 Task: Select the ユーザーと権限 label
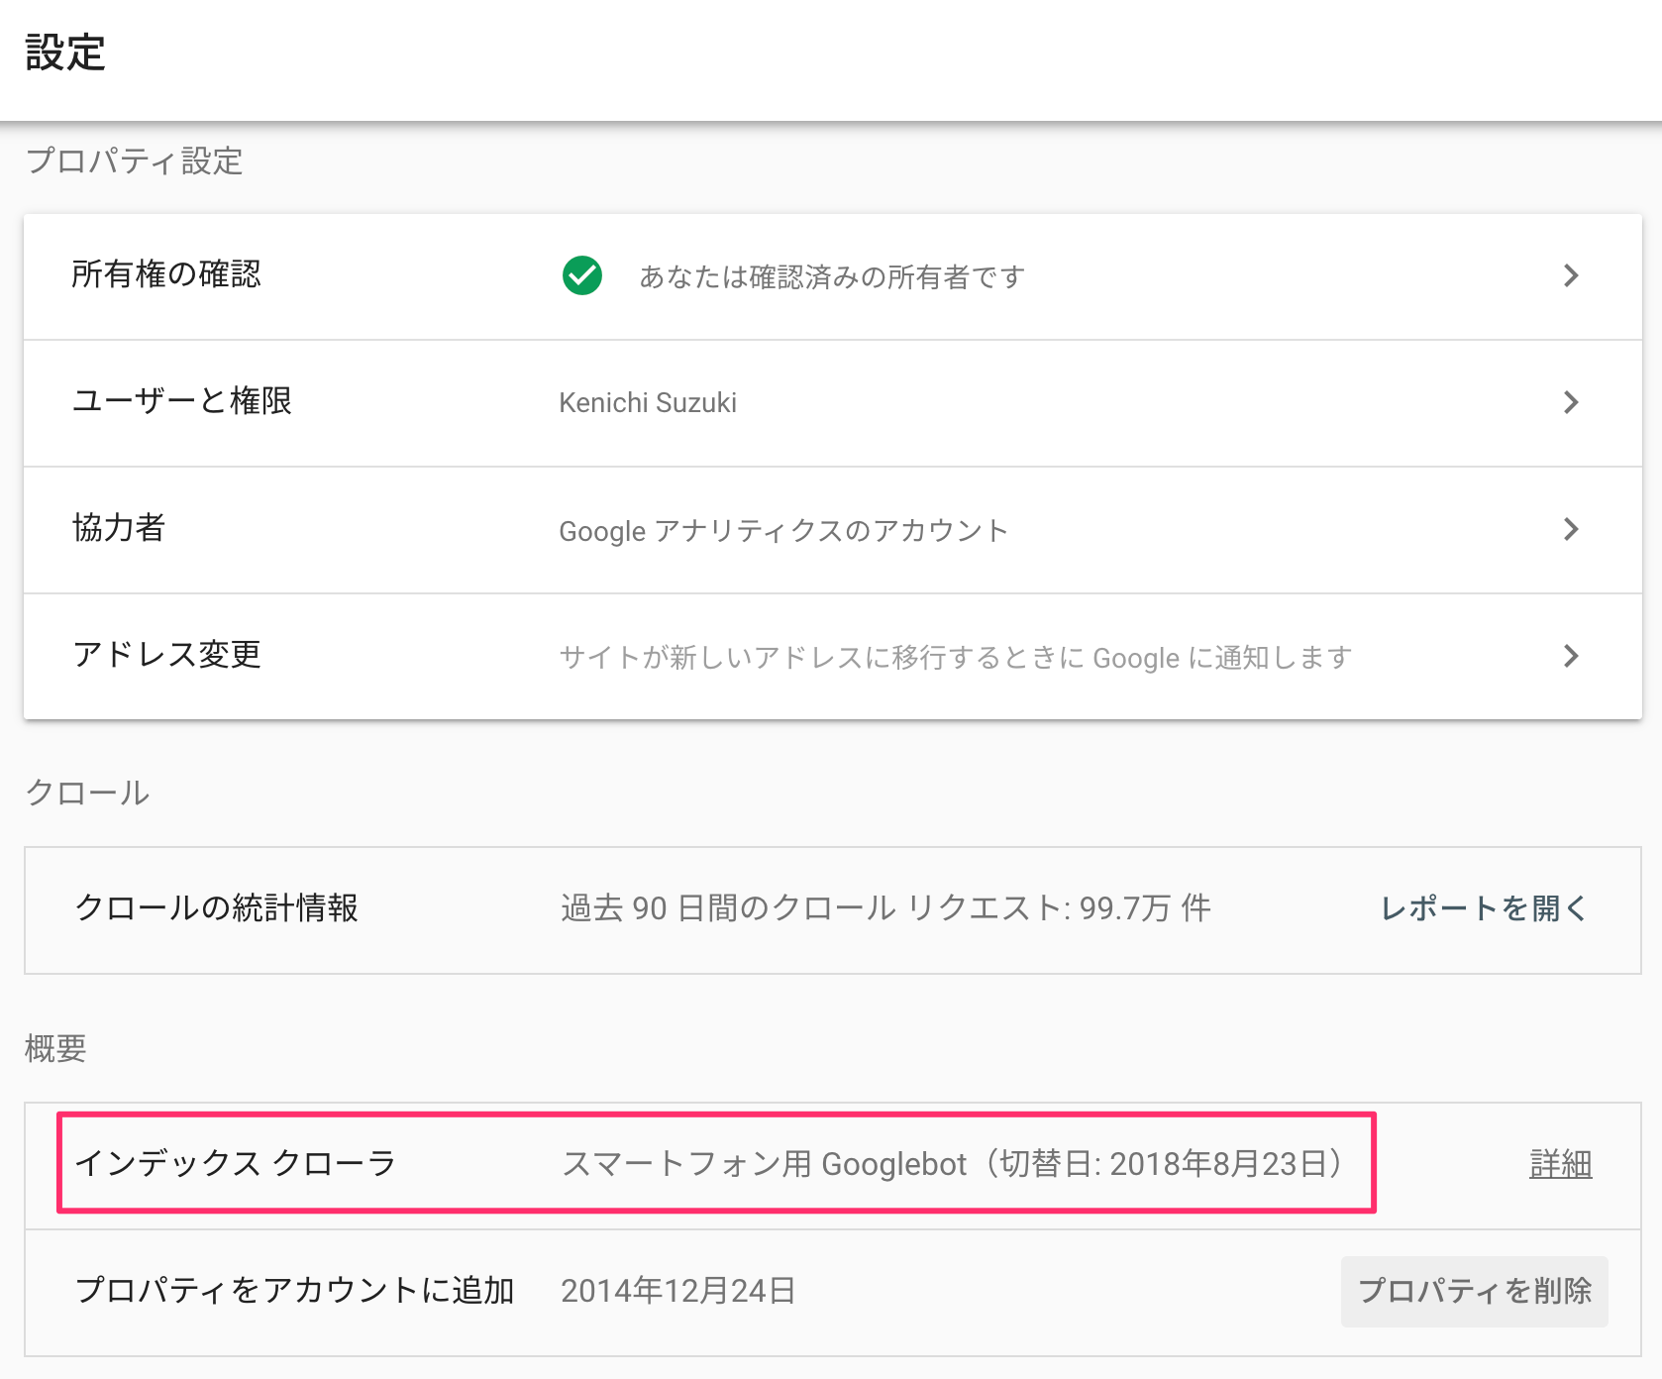click(x=182, y=401)
